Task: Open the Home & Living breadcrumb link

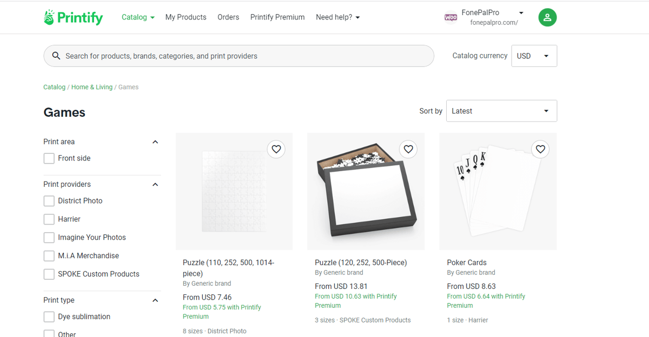Action: (x=92, y=87)
